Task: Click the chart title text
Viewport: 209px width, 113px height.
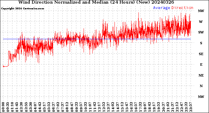Action: click(96, 2)
